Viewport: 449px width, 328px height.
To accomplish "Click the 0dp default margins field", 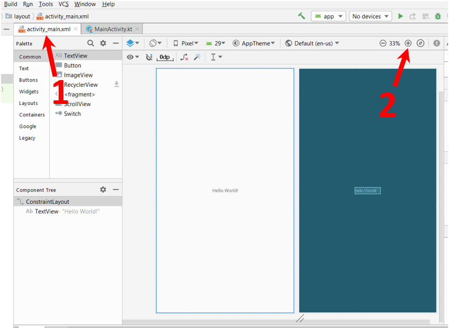I will click(165, 57).
